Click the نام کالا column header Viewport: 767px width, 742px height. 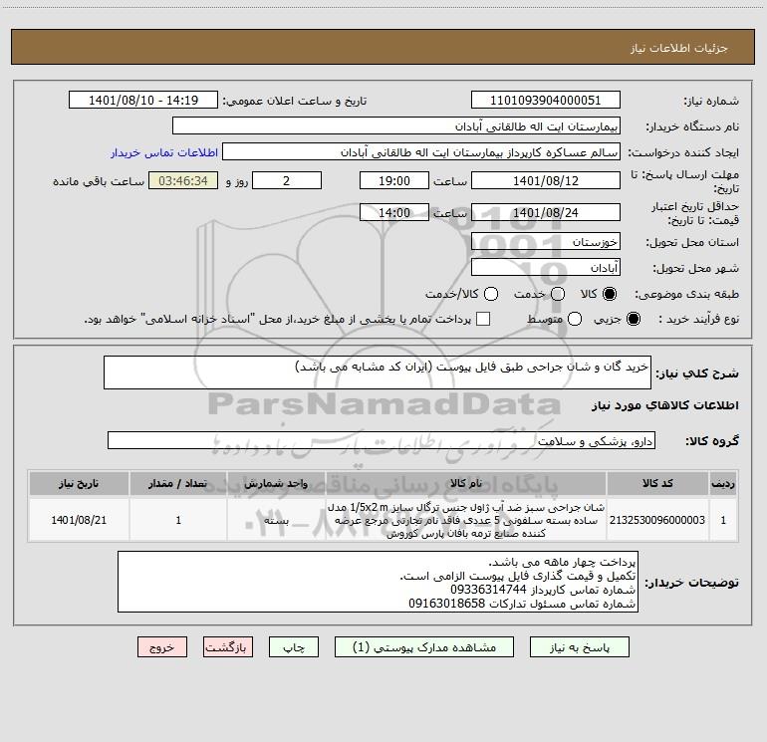(466, 483)
